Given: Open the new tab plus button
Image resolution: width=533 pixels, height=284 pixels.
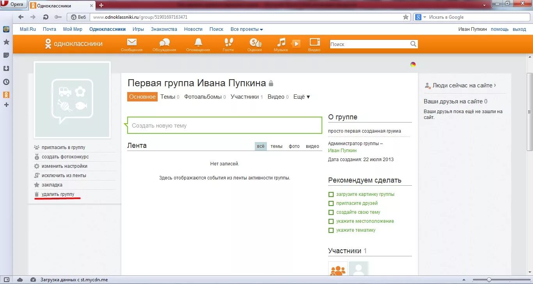Looking at the screenshot, I should 101,5.
